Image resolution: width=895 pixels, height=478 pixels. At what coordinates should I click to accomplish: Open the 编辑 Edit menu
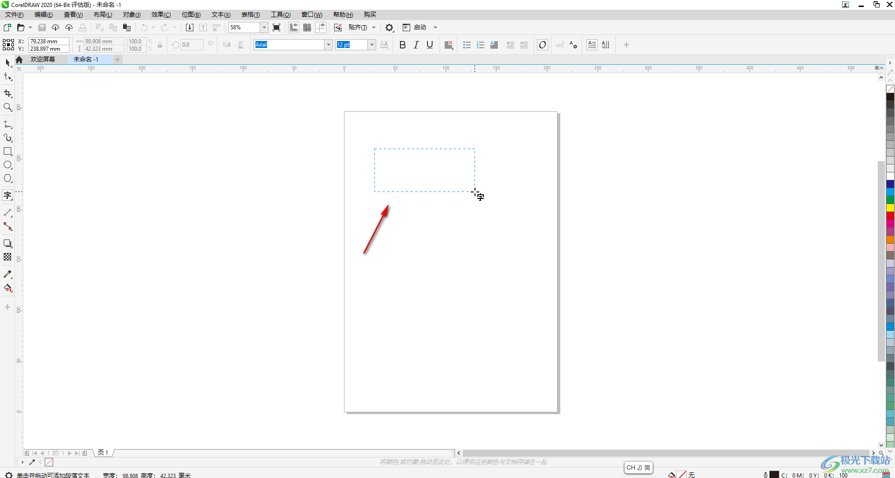click(44, 14)
